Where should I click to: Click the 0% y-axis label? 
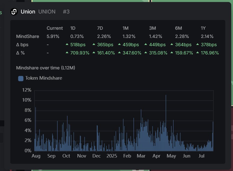(x=28, y=151)
